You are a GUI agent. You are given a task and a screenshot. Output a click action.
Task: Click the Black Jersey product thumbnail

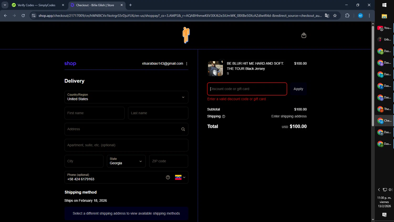(215, 68)
